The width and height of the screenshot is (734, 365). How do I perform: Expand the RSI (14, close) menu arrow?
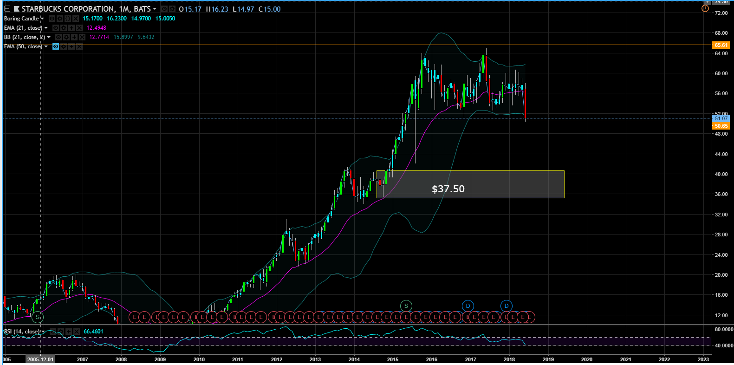pyautogui.click(x=43, y=332)
